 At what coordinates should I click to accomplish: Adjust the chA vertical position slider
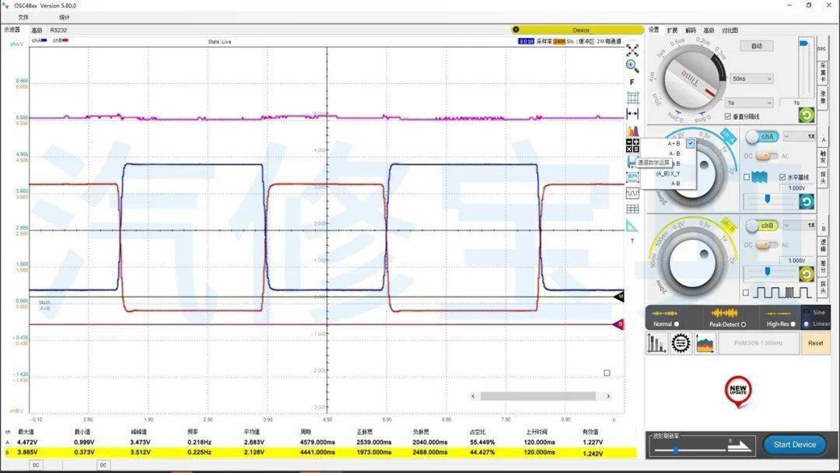click(768, 199)
